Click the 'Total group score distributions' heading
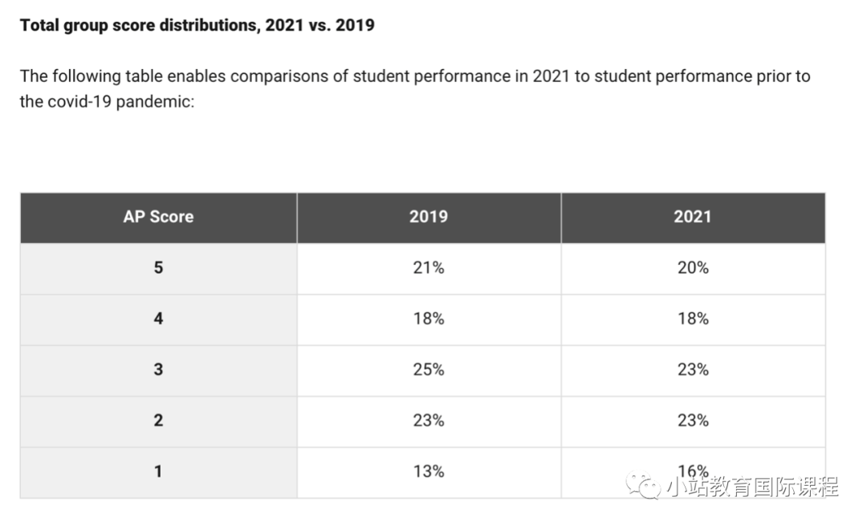Screen dimensions: 867x525 (197, 26)
